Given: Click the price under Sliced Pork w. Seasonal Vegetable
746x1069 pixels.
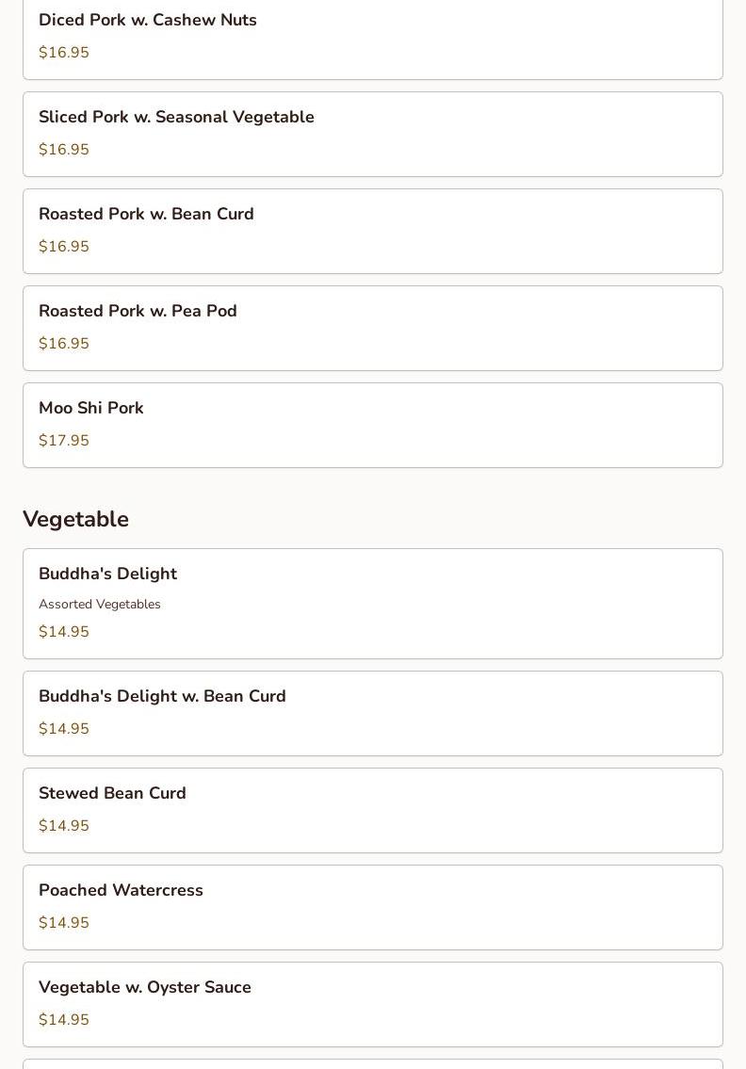Looking at the screenshot, I should click(64, 150).
